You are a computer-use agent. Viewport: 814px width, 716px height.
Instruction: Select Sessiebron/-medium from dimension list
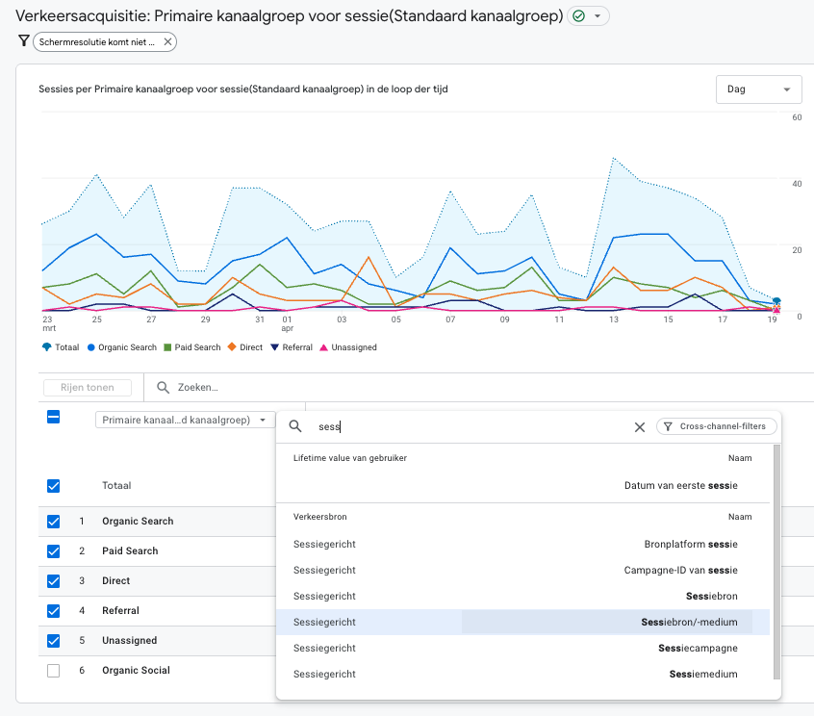689,623
